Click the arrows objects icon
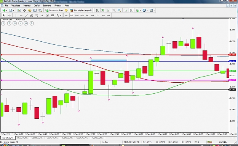Image resolution: width=238 pixels, height=146 pixels. (x=58, y=15)
